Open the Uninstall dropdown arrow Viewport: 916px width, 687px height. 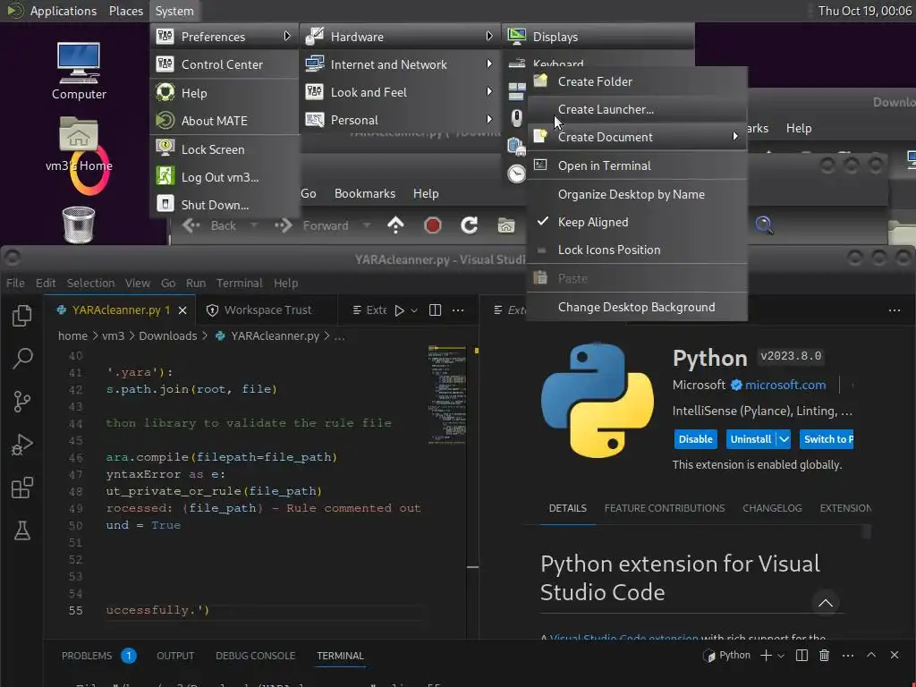pos(784,439)
